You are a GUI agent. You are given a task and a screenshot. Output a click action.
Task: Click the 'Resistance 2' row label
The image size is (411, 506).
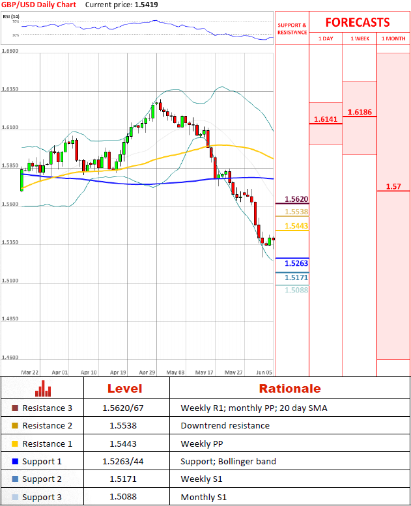47,426
